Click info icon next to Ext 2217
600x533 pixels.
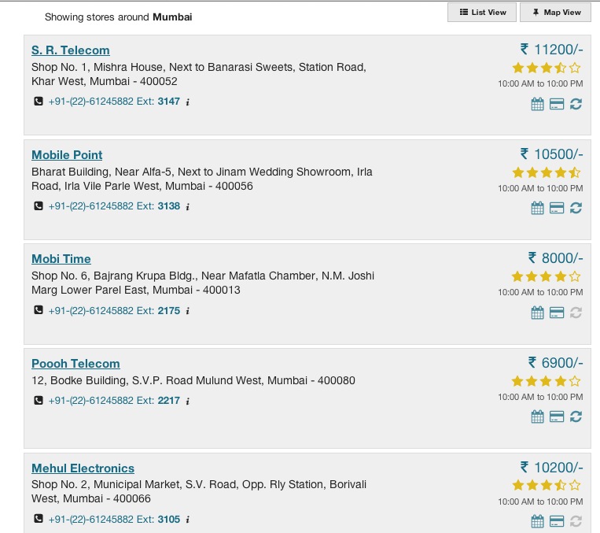187,402
